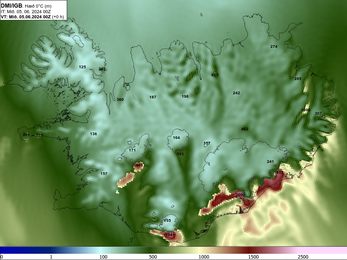Click the 1 tick label on the color scale
Image resolution: width=347 pixels, height=260 pixels.
pyautogui.click(x=51, y=257)
